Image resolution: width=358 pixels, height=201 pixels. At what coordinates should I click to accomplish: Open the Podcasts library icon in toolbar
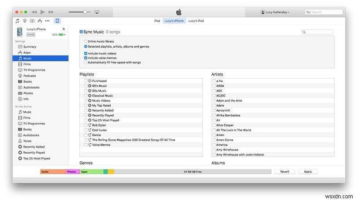[25, 21]
